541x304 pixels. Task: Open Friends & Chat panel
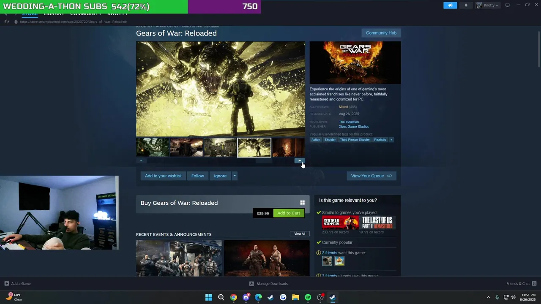(x=522, y=284)
